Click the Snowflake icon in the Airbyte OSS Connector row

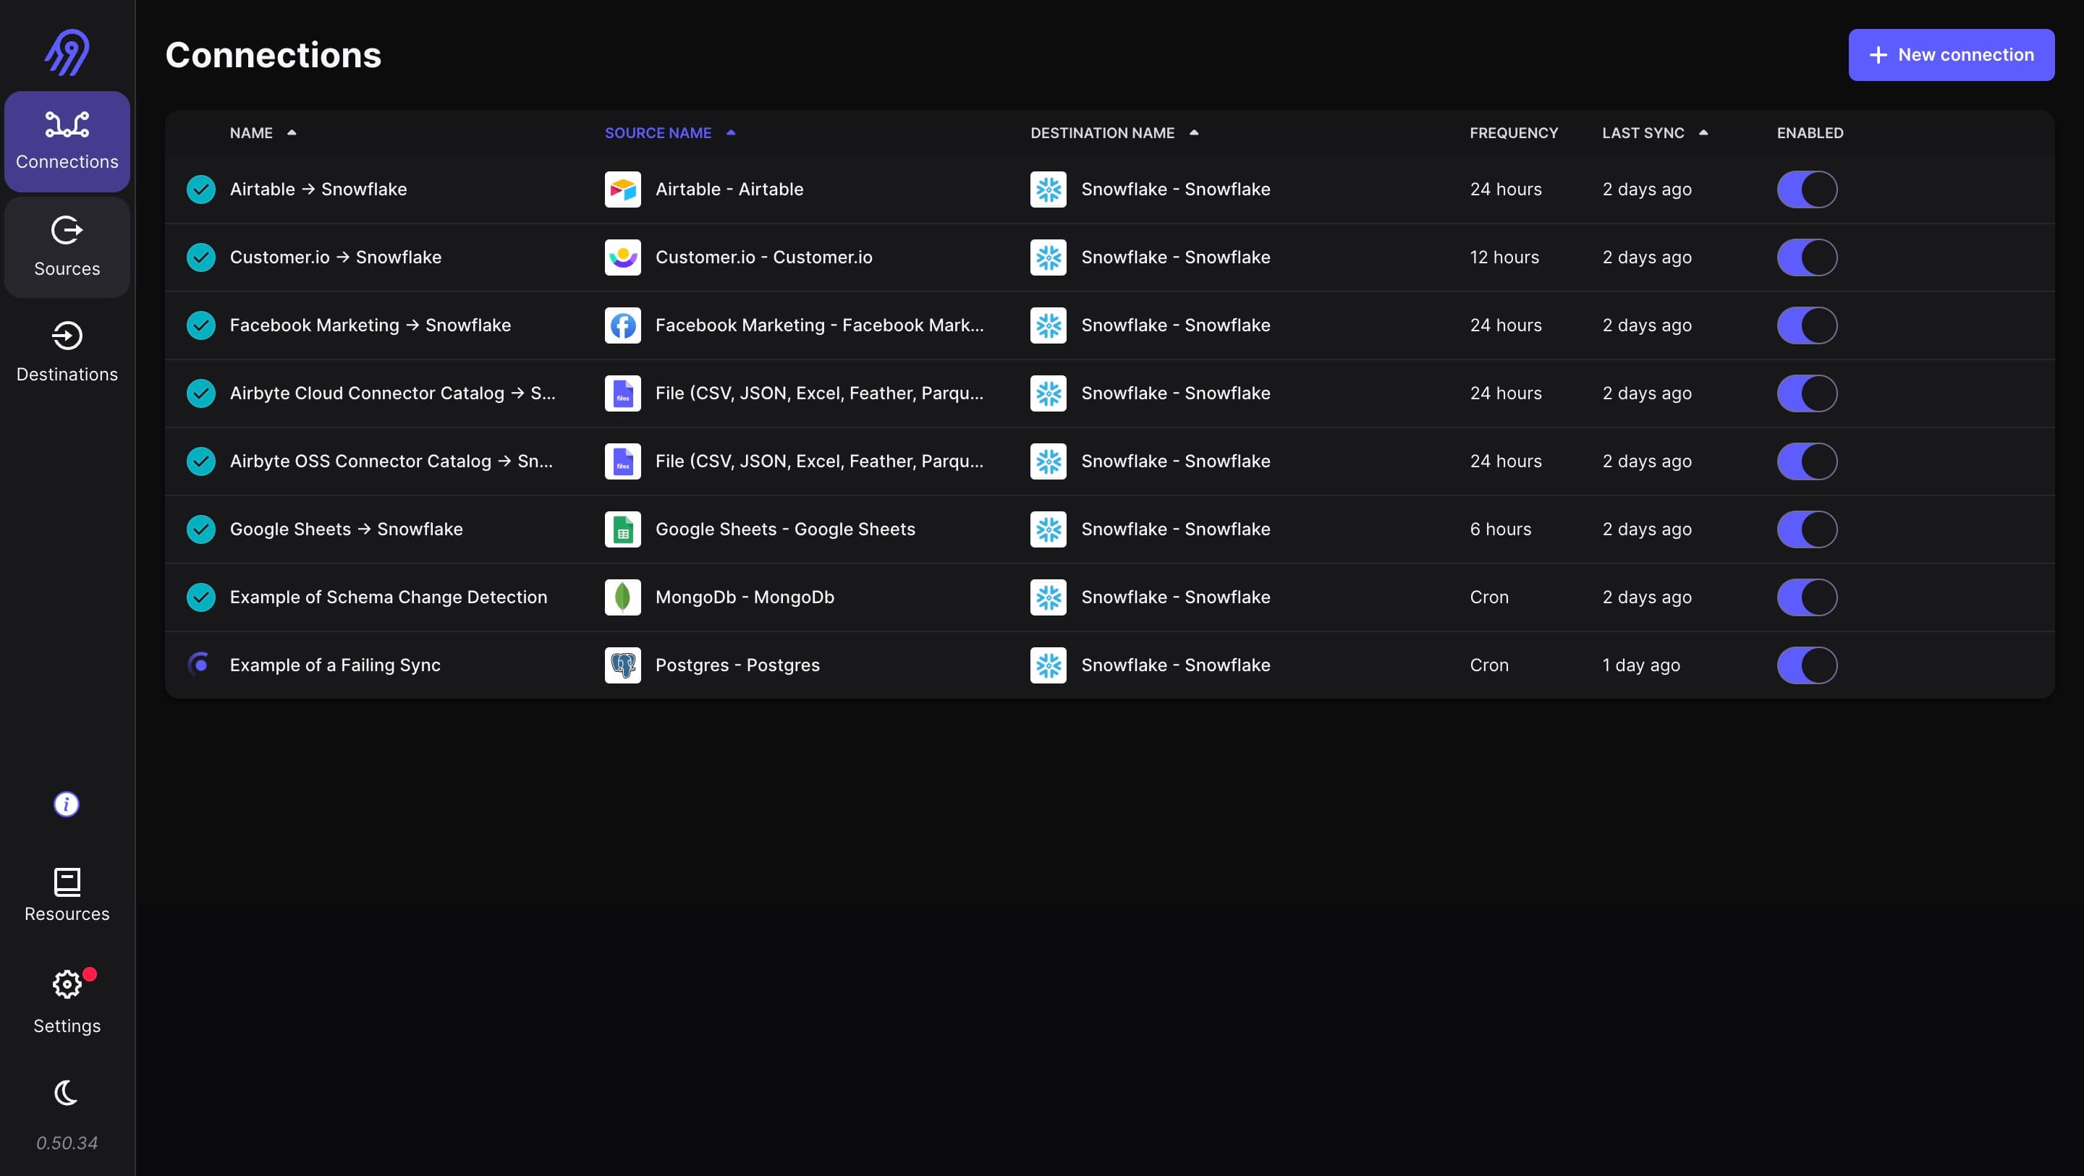coord(1049,461)
